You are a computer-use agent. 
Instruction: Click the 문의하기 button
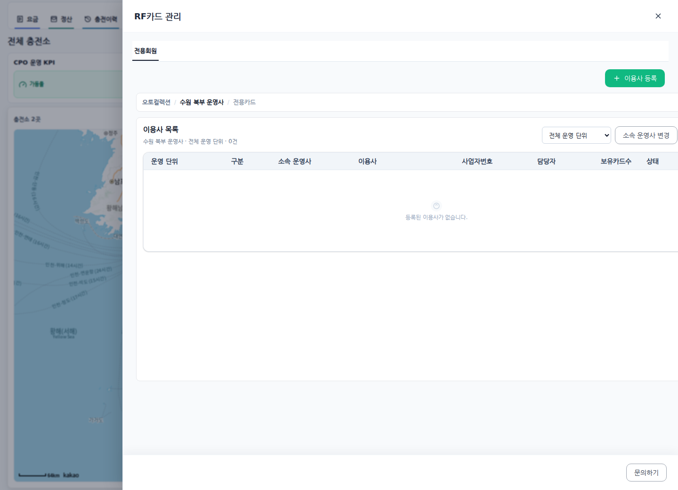tap(646, 473)
